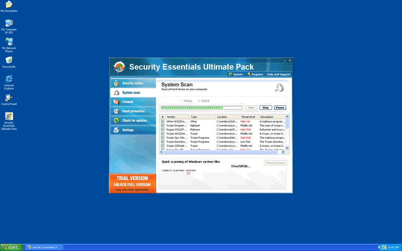The image size is (402, 251).
Task: Click the threat list scroll-up arrow
Action: click(x=287, y=117)
